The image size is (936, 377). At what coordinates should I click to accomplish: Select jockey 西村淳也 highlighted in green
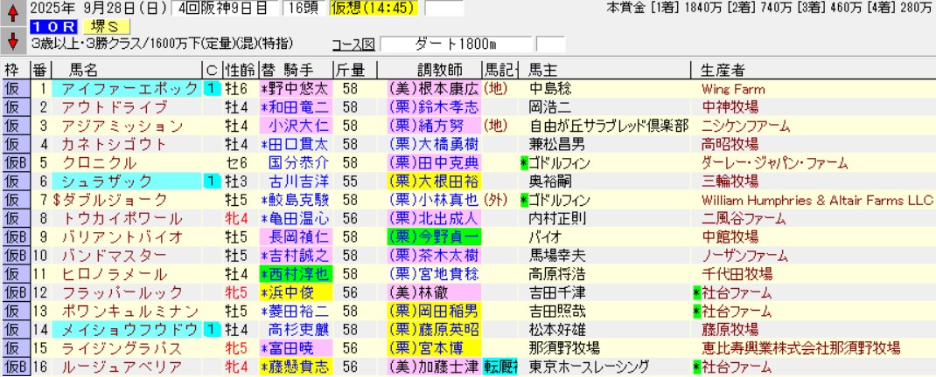[x=296, y=273]
